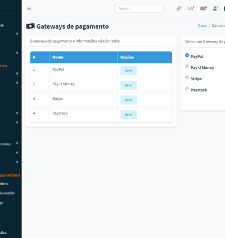Open the 'atório' sidebar menu item

[x=4, y=184]
